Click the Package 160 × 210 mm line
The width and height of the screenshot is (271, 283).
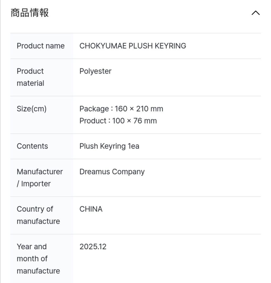click(121, 109)
